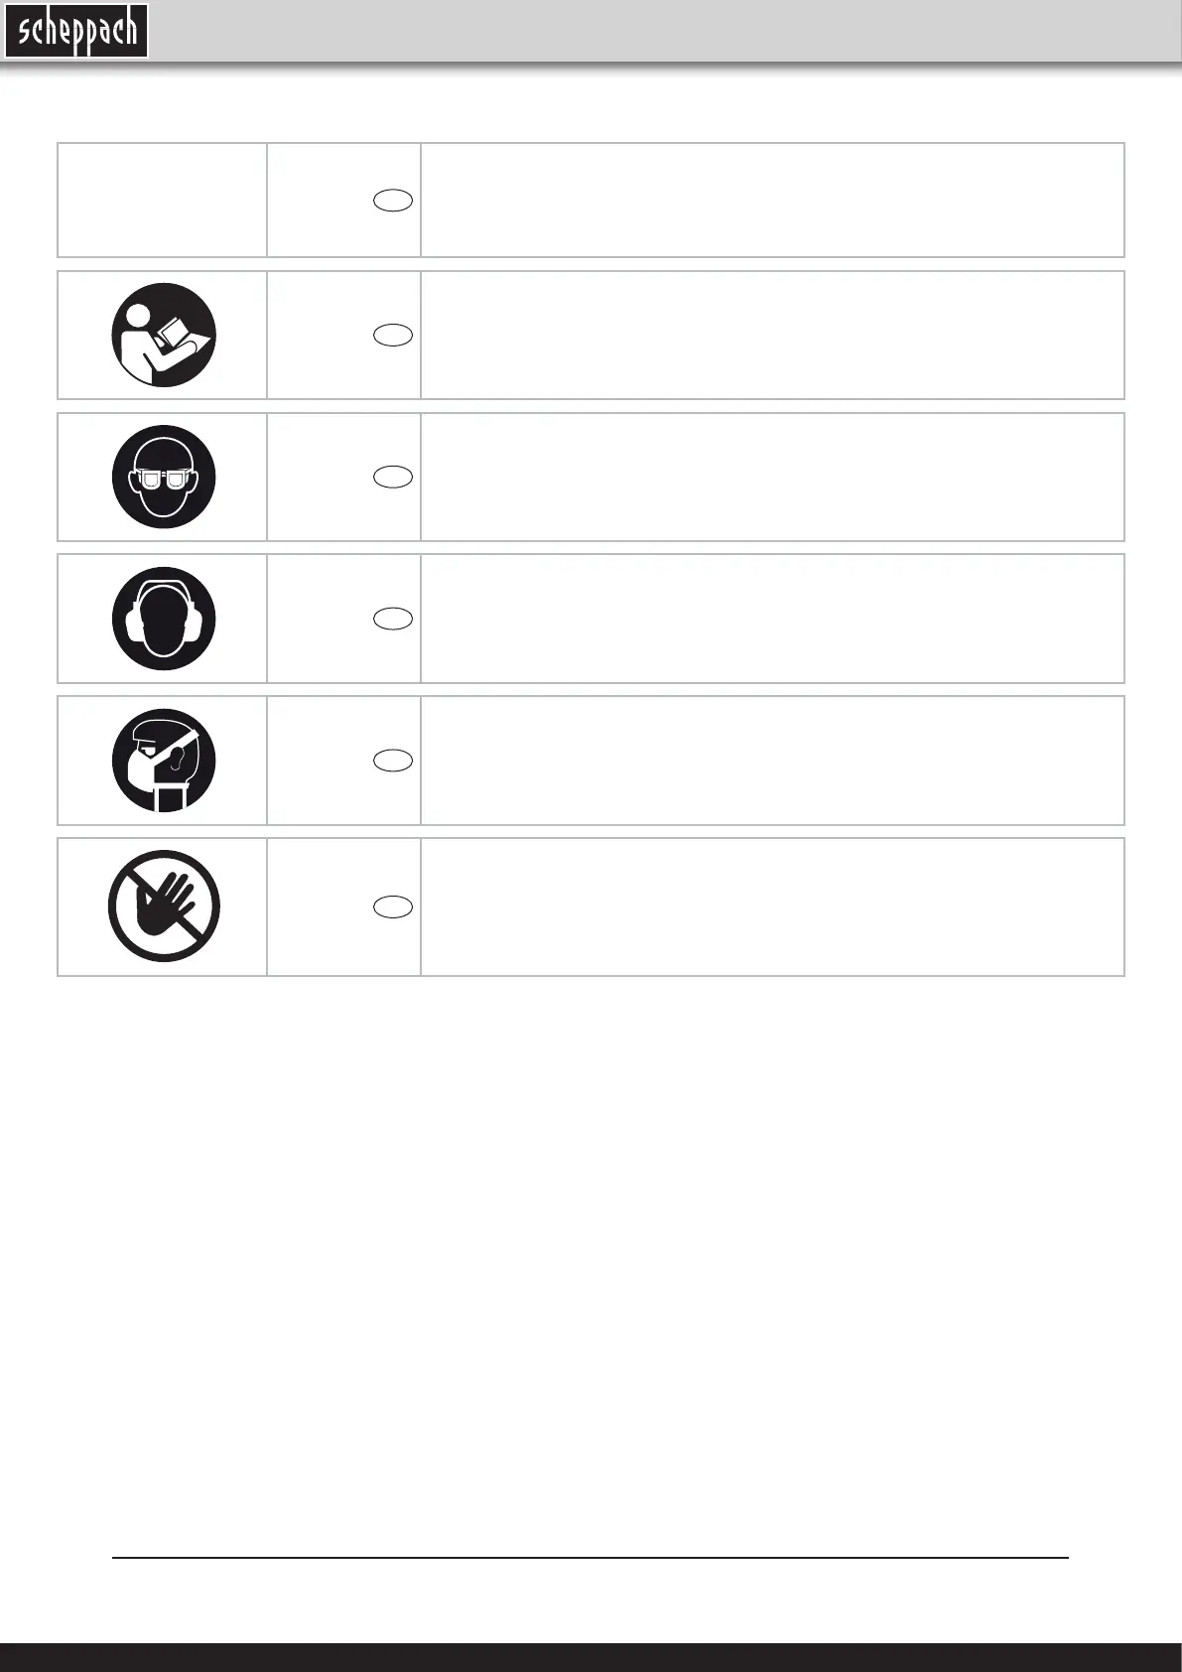
Task: Click the oval badge next to dust mask symbol
Action: pos(394,761)
